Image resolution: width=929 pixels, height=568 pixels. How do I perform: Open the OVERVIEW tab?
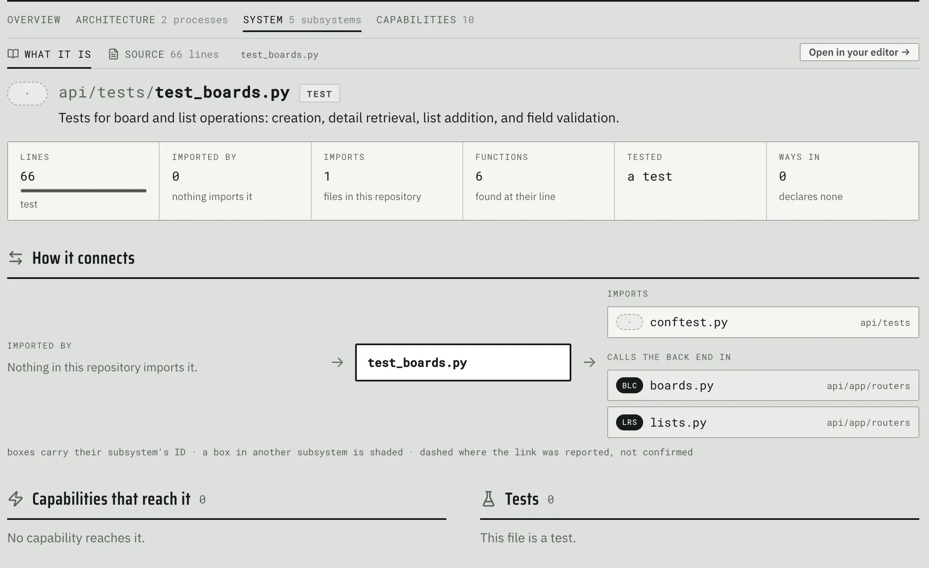(x=34, y=20)
